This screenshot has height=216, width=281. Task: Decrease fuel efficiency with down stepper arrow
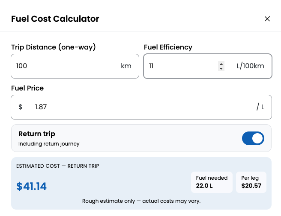(221, 69)
